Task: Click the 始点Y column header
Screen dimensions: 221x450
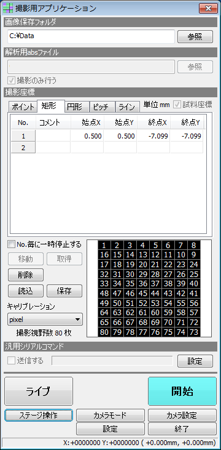Action: point(120,123)
